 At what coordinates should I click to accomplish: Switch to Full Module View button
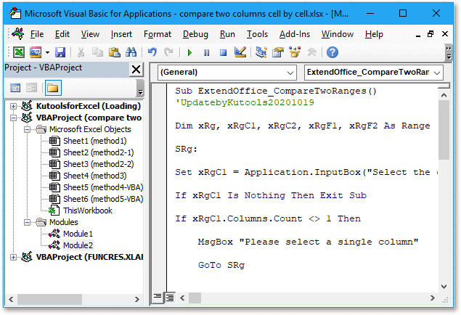[170, 298]
